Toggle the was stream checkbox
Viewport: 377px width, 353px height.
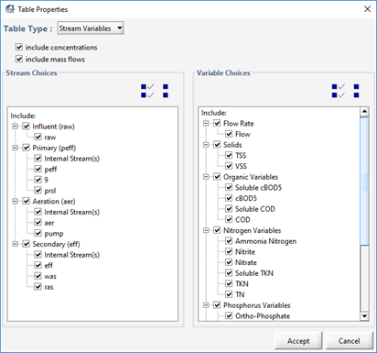(38, 276)
